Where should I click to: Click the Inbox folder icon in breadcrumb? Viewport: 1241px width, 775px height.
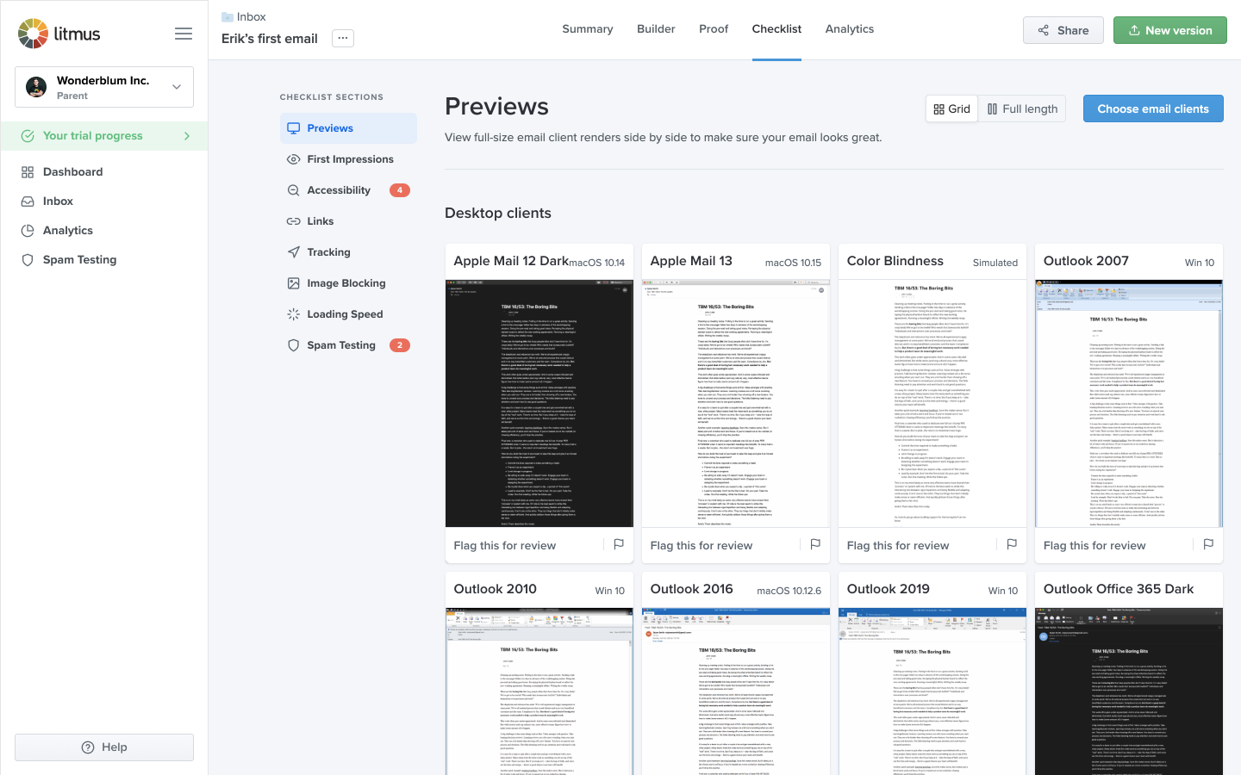[x=228, y=17]
